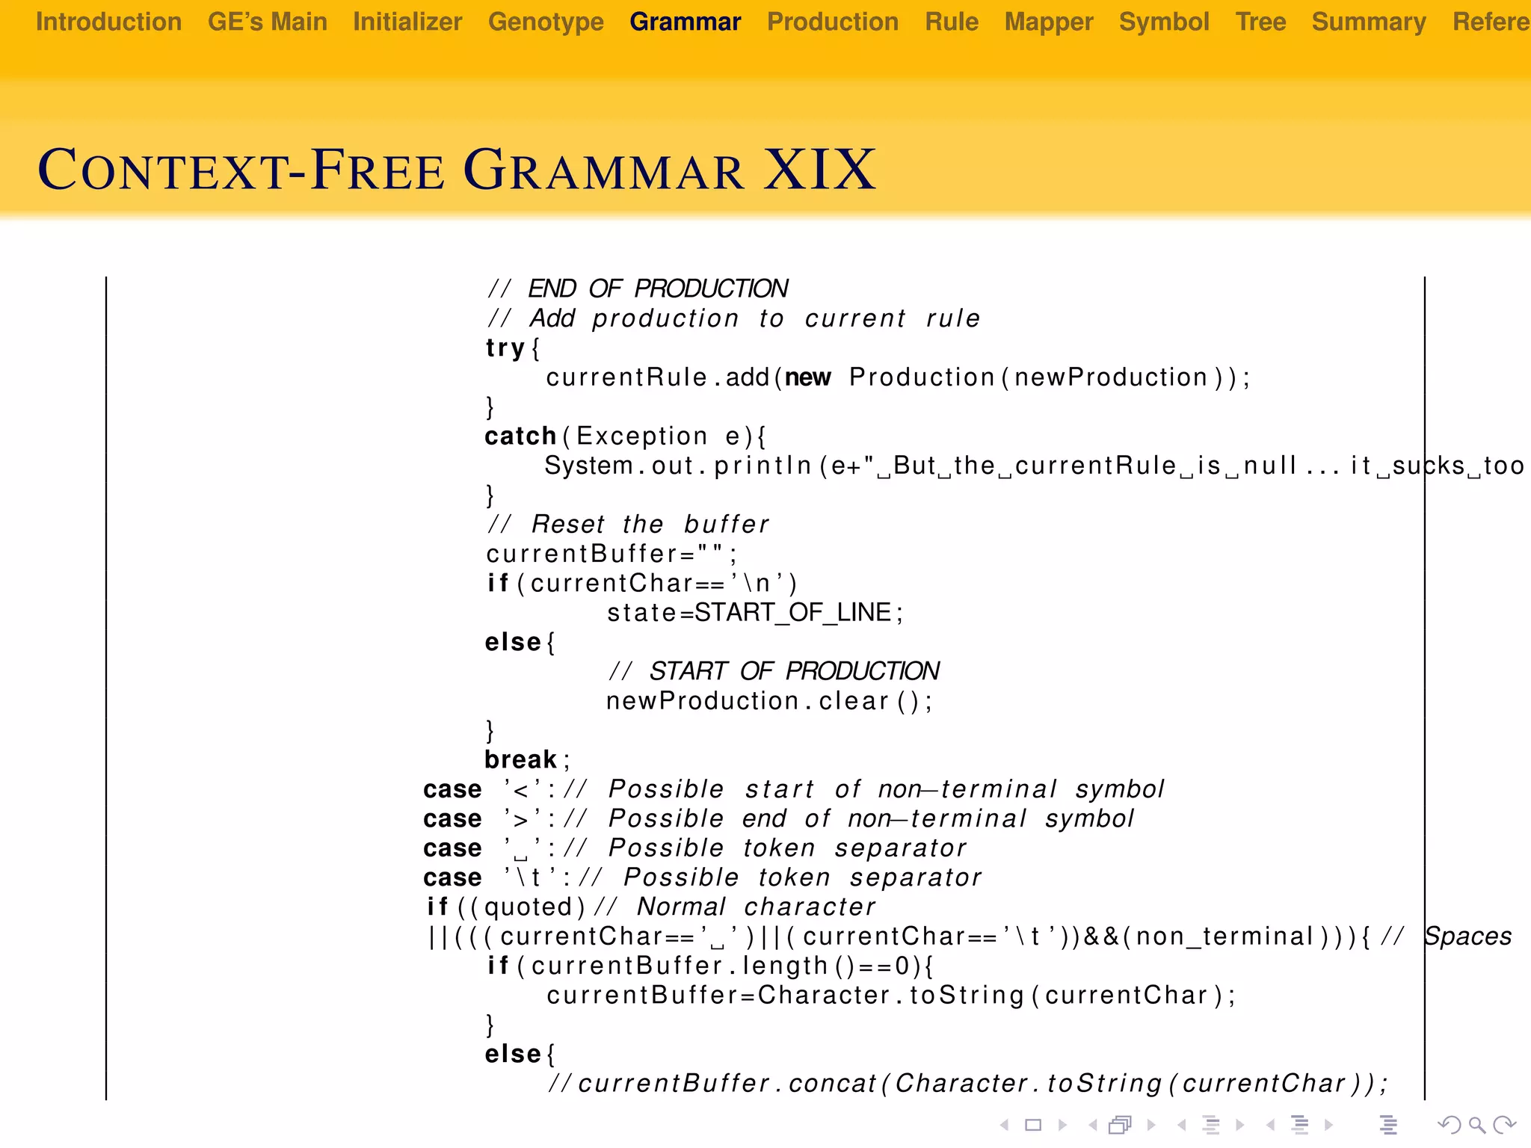Click the commented 'currentBuffer.concat' line
Screen dimensions: 1531x1148
tap(968, 1084)
